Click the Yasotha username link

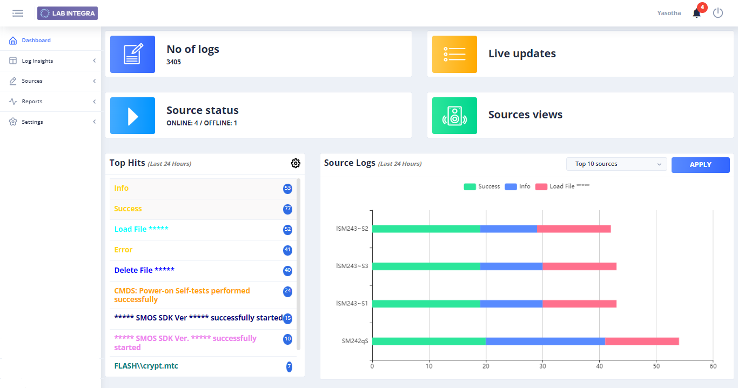click(x=669, y=13)
